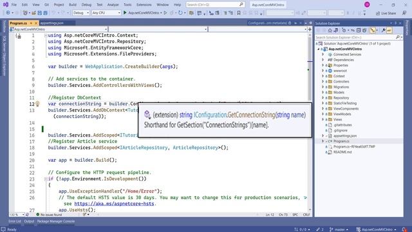The width and height of the screenshot is (412, 232).
Task: Click the Home icon in Solution Explorer
Action: coord(330,30)
